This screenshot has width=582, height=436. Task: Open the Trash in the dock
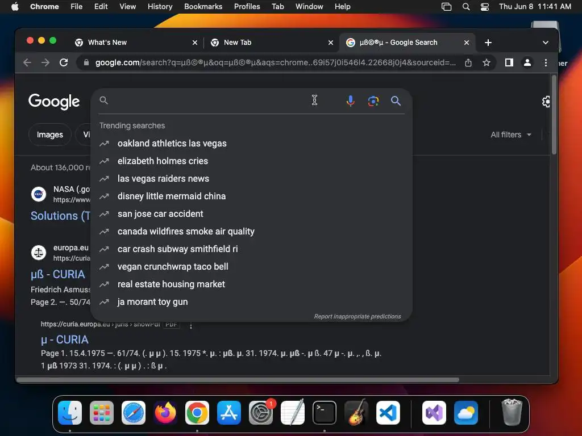[x=512, y=412]
